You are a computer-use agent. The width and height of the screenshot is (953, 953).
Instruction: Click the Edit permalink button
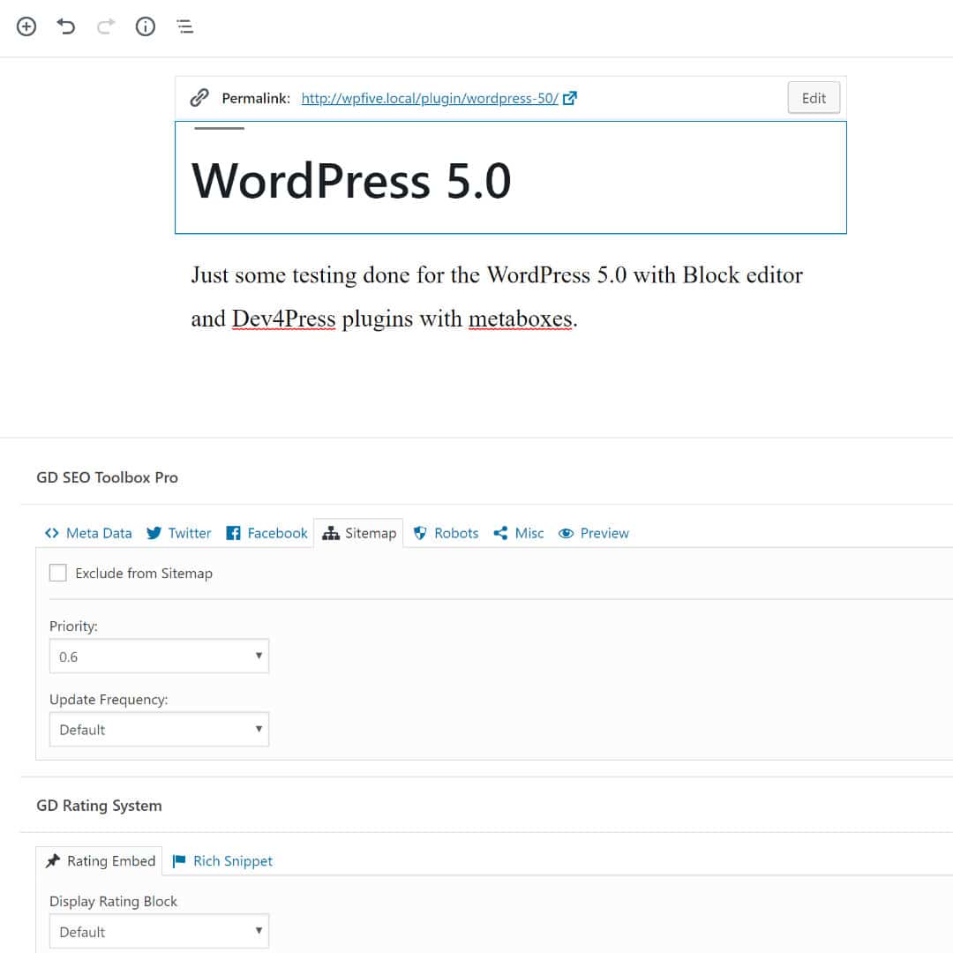pyautogui.click(x=814, y=98)
